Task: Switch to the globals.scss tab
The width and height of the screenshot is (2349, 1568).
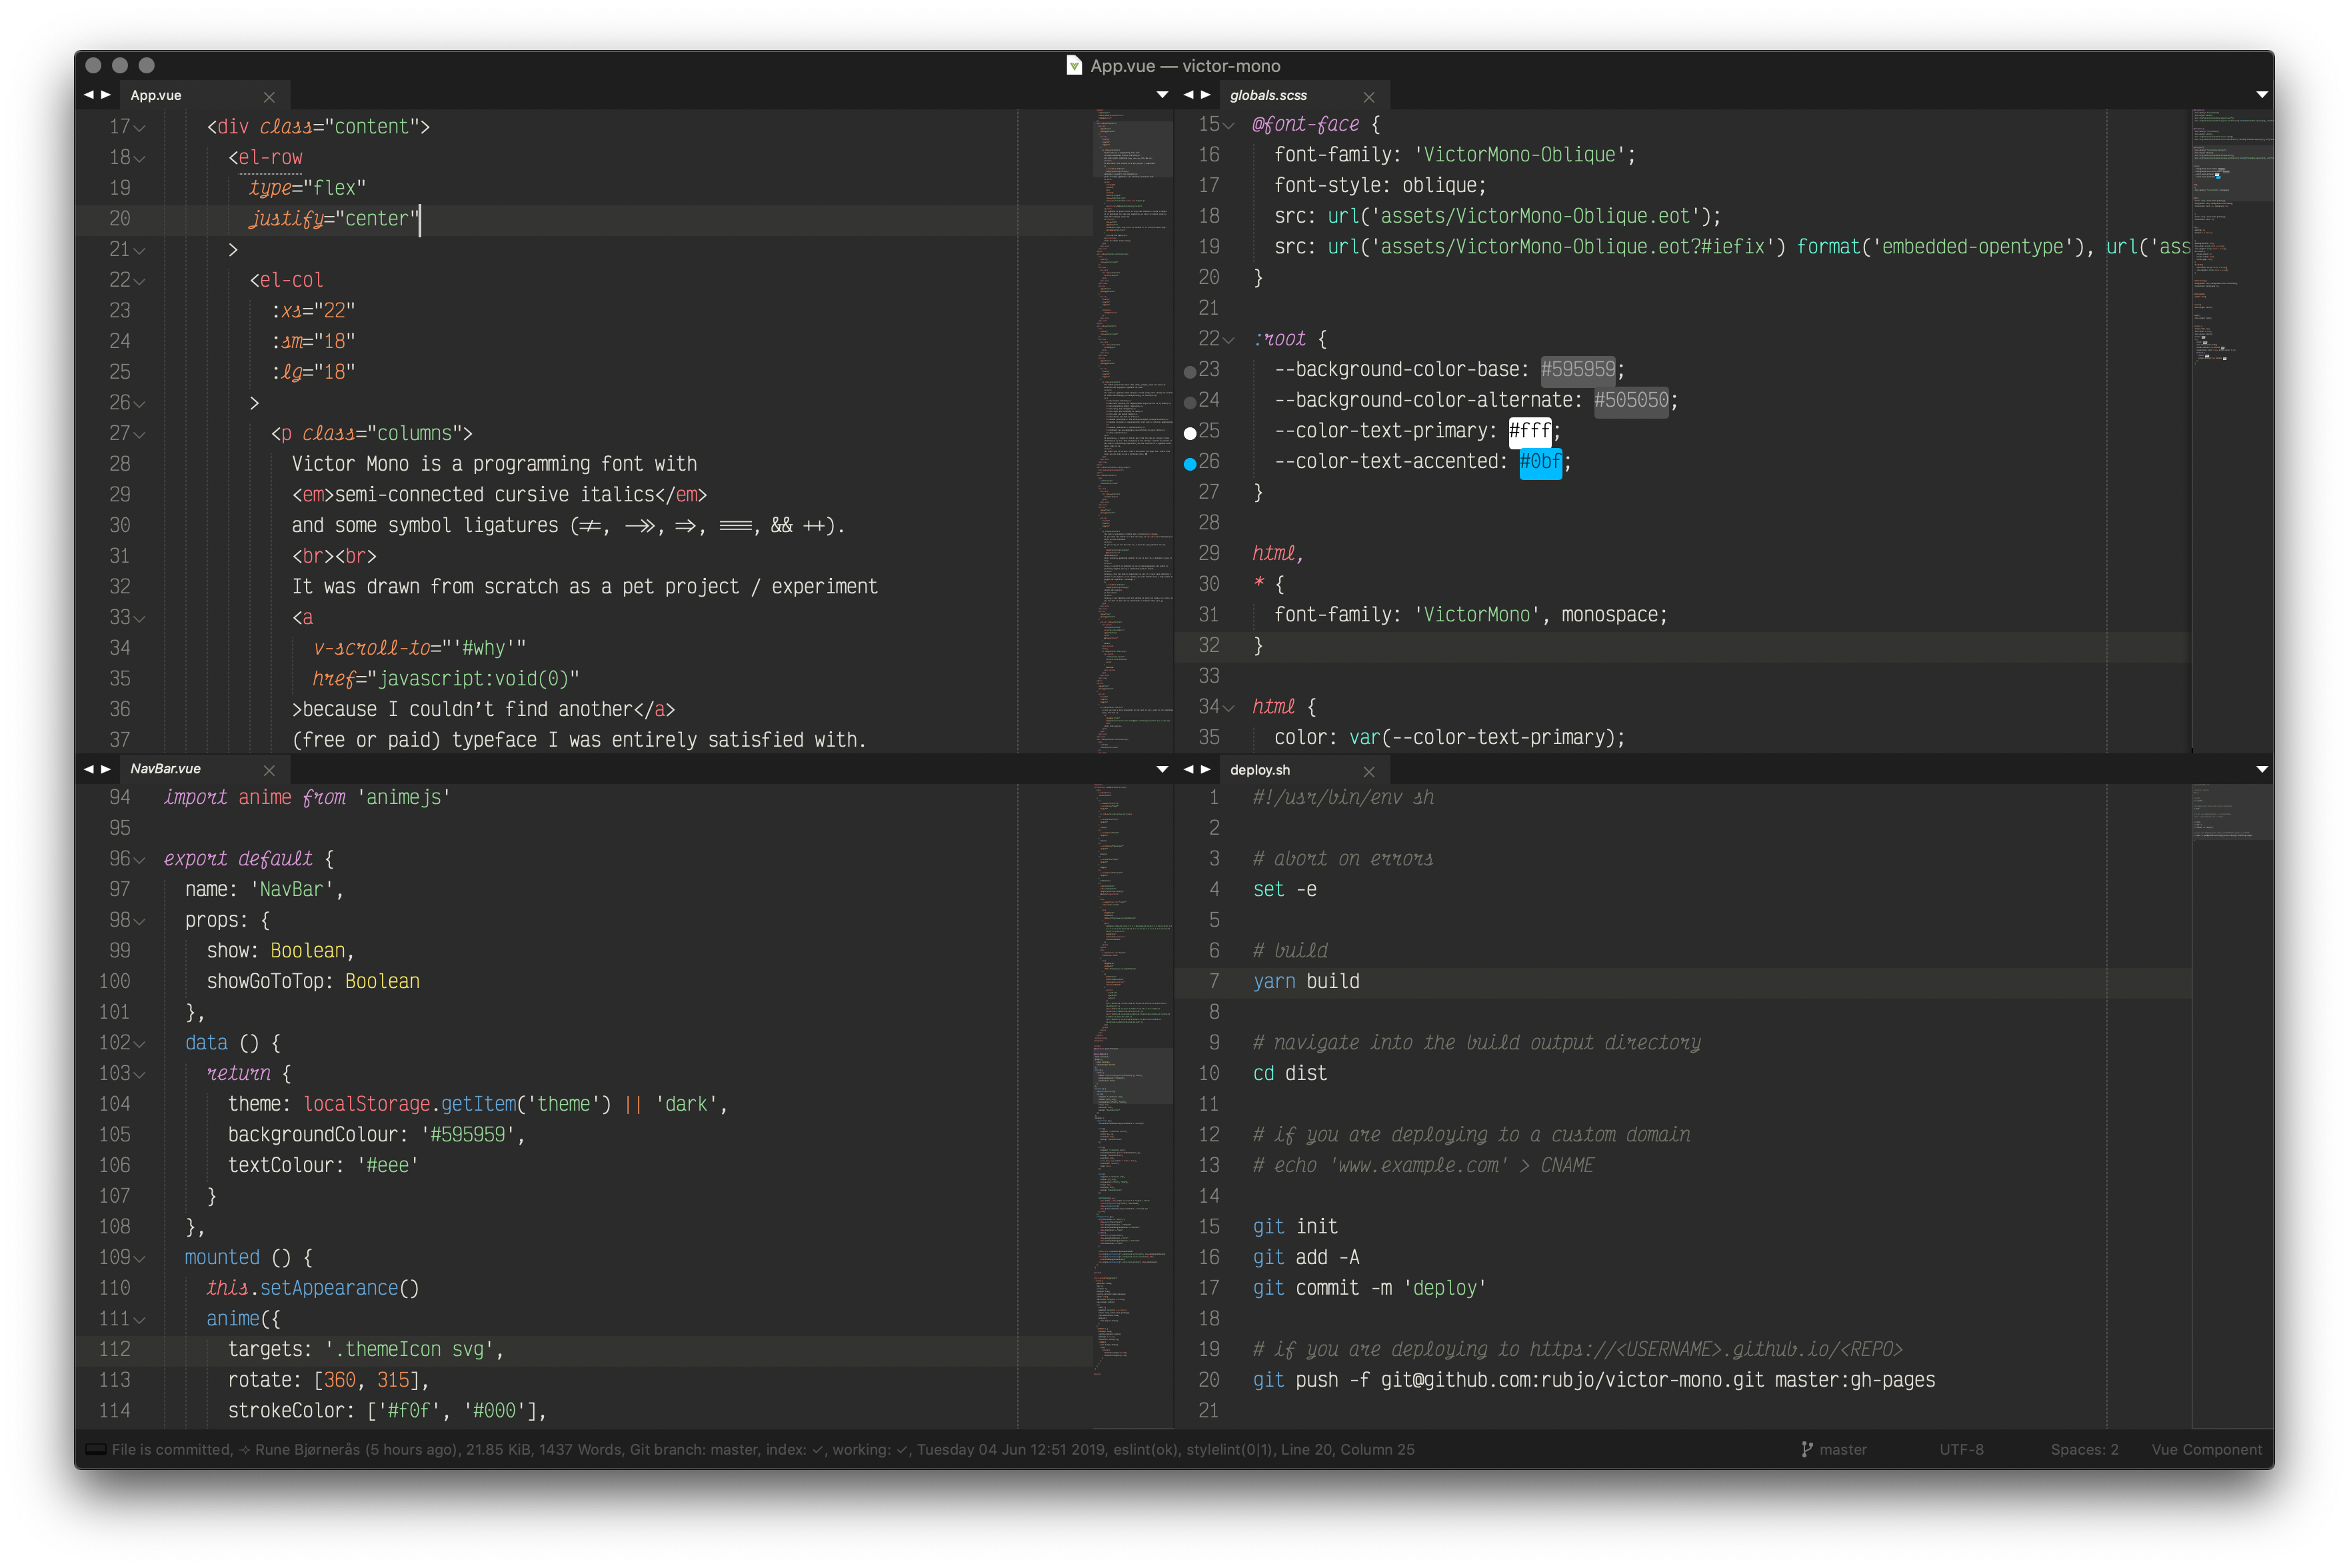Action: (x=1267, y=96)
